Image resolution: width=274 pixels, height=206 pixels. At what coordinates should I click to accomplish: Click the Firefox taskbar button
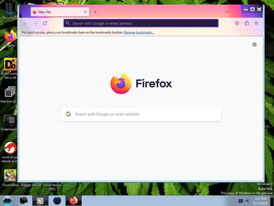(x=74, y=201)
